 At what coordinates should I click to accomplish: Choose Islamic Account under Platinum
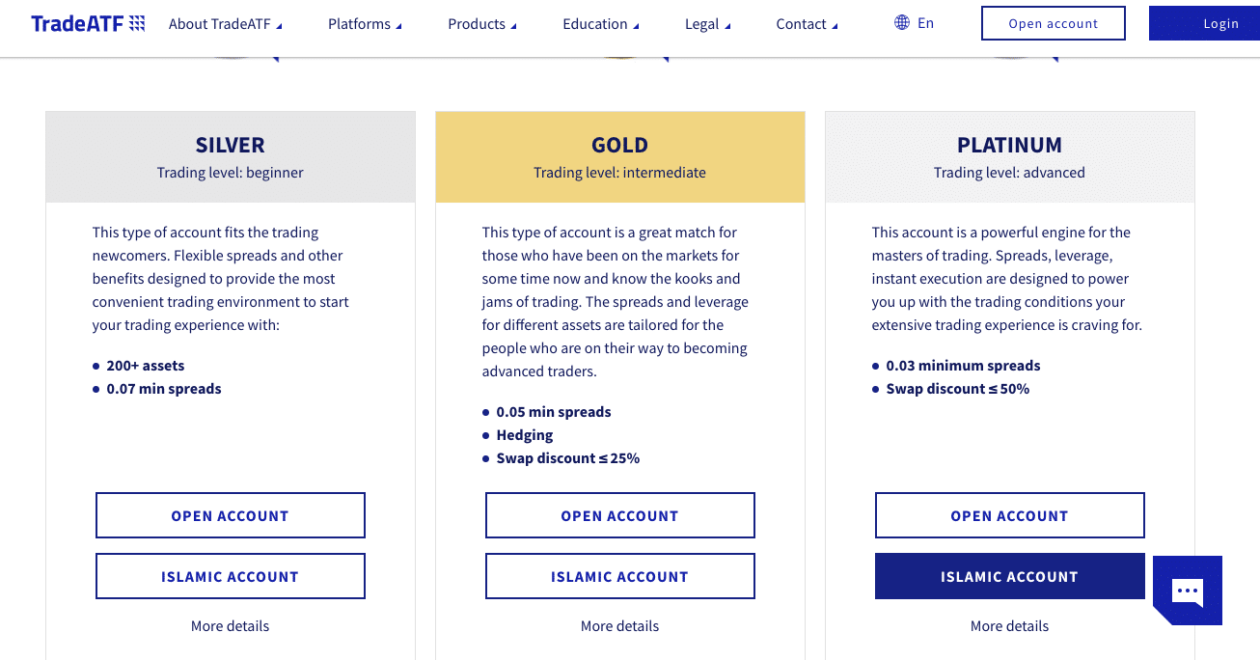[1010, 576]
